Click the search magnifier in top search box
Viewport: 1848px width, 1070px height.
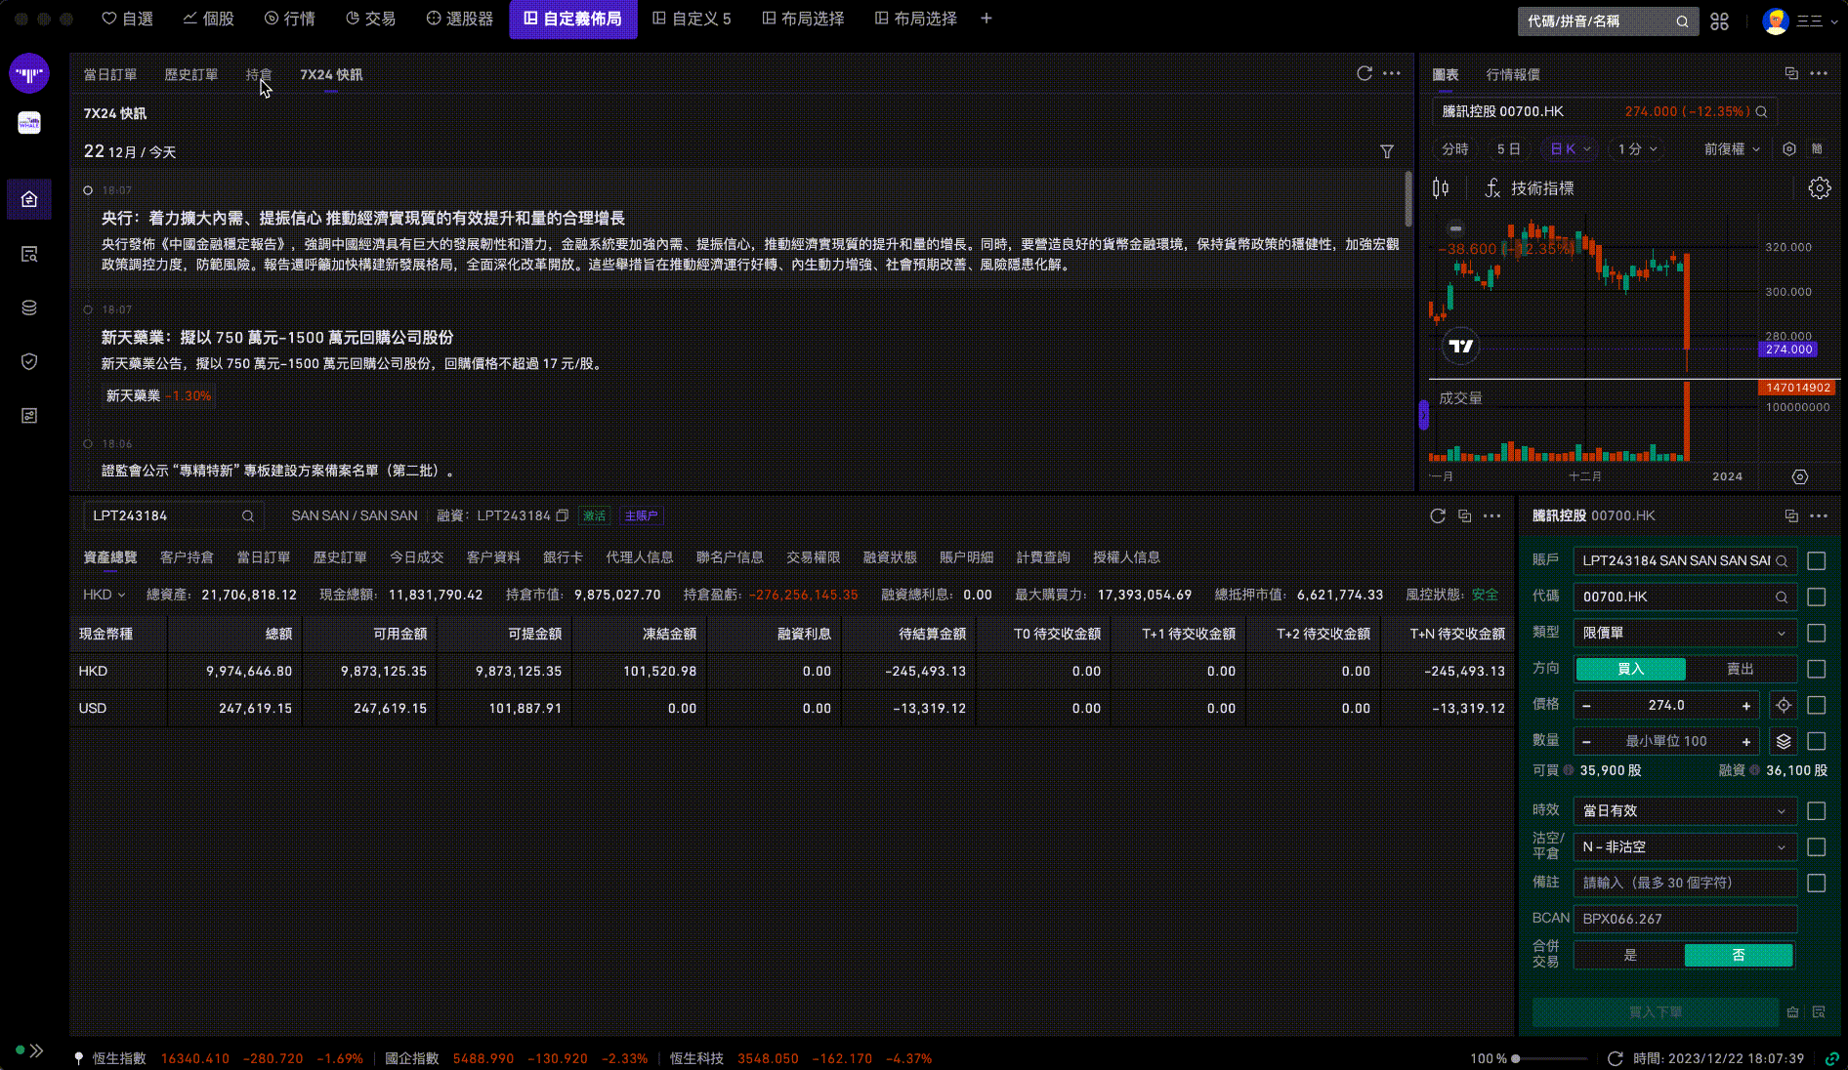[1682, 21]
